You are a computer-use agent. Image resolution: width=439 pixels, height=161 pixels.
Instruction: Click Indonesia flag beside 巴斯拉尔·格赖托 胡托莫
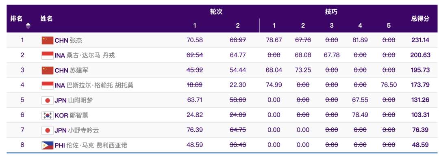tap(47, 85)
